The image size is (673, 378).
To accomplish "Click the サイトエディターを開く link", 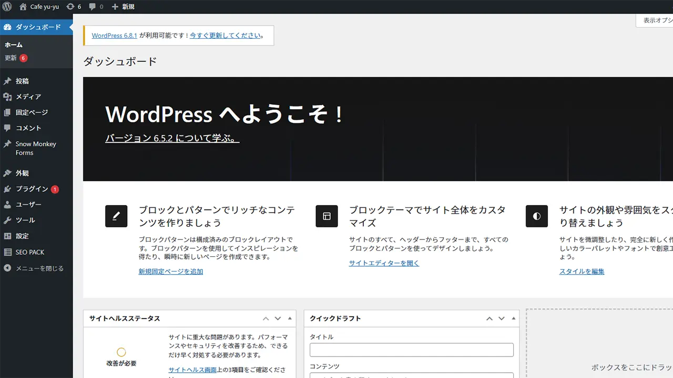I will click(x=384, y=263).
